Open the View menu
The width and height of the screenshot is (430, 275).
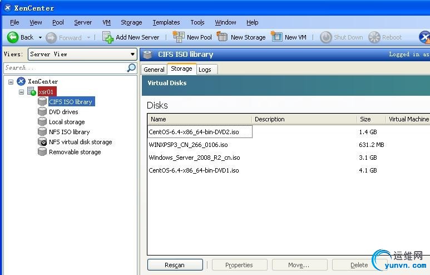(x=36, y=22)
